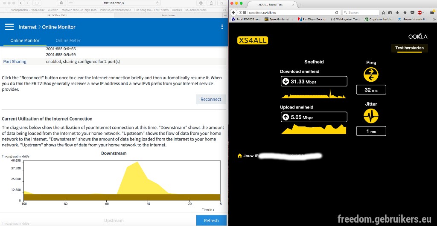437x226 pixels.
Task: Click the 5.05 Mbps upload result box
Action: pos(314,117)
